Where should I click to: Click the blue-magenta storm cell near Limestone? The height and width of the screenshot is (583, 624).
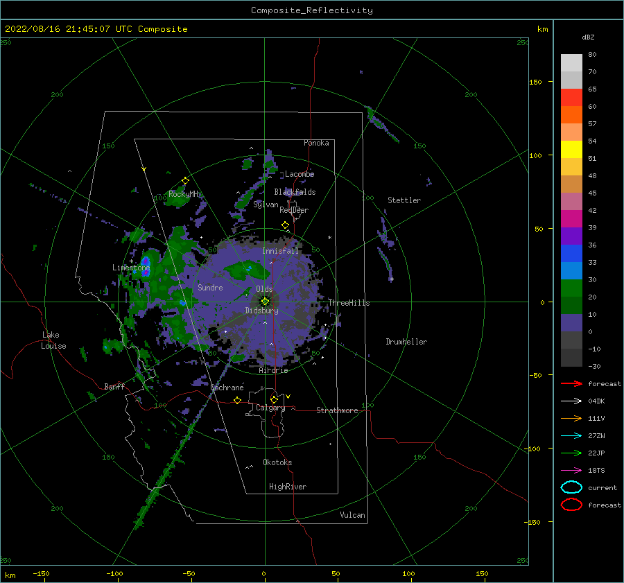pyautogui.click(x=146, y=266)
